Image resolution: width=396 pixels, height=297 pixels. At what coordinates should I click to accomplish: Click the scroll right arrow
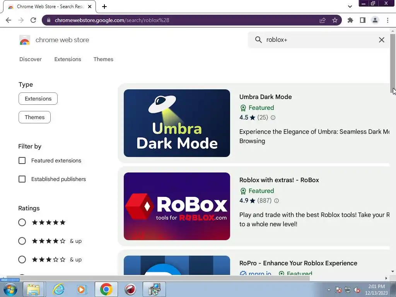coord(386,278)
